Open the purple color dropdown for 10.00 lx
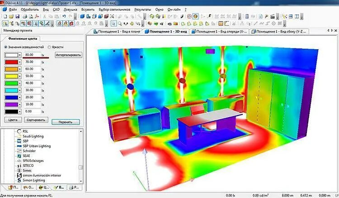This screenshot has height=198, width=339. click(x=20, y=105)
